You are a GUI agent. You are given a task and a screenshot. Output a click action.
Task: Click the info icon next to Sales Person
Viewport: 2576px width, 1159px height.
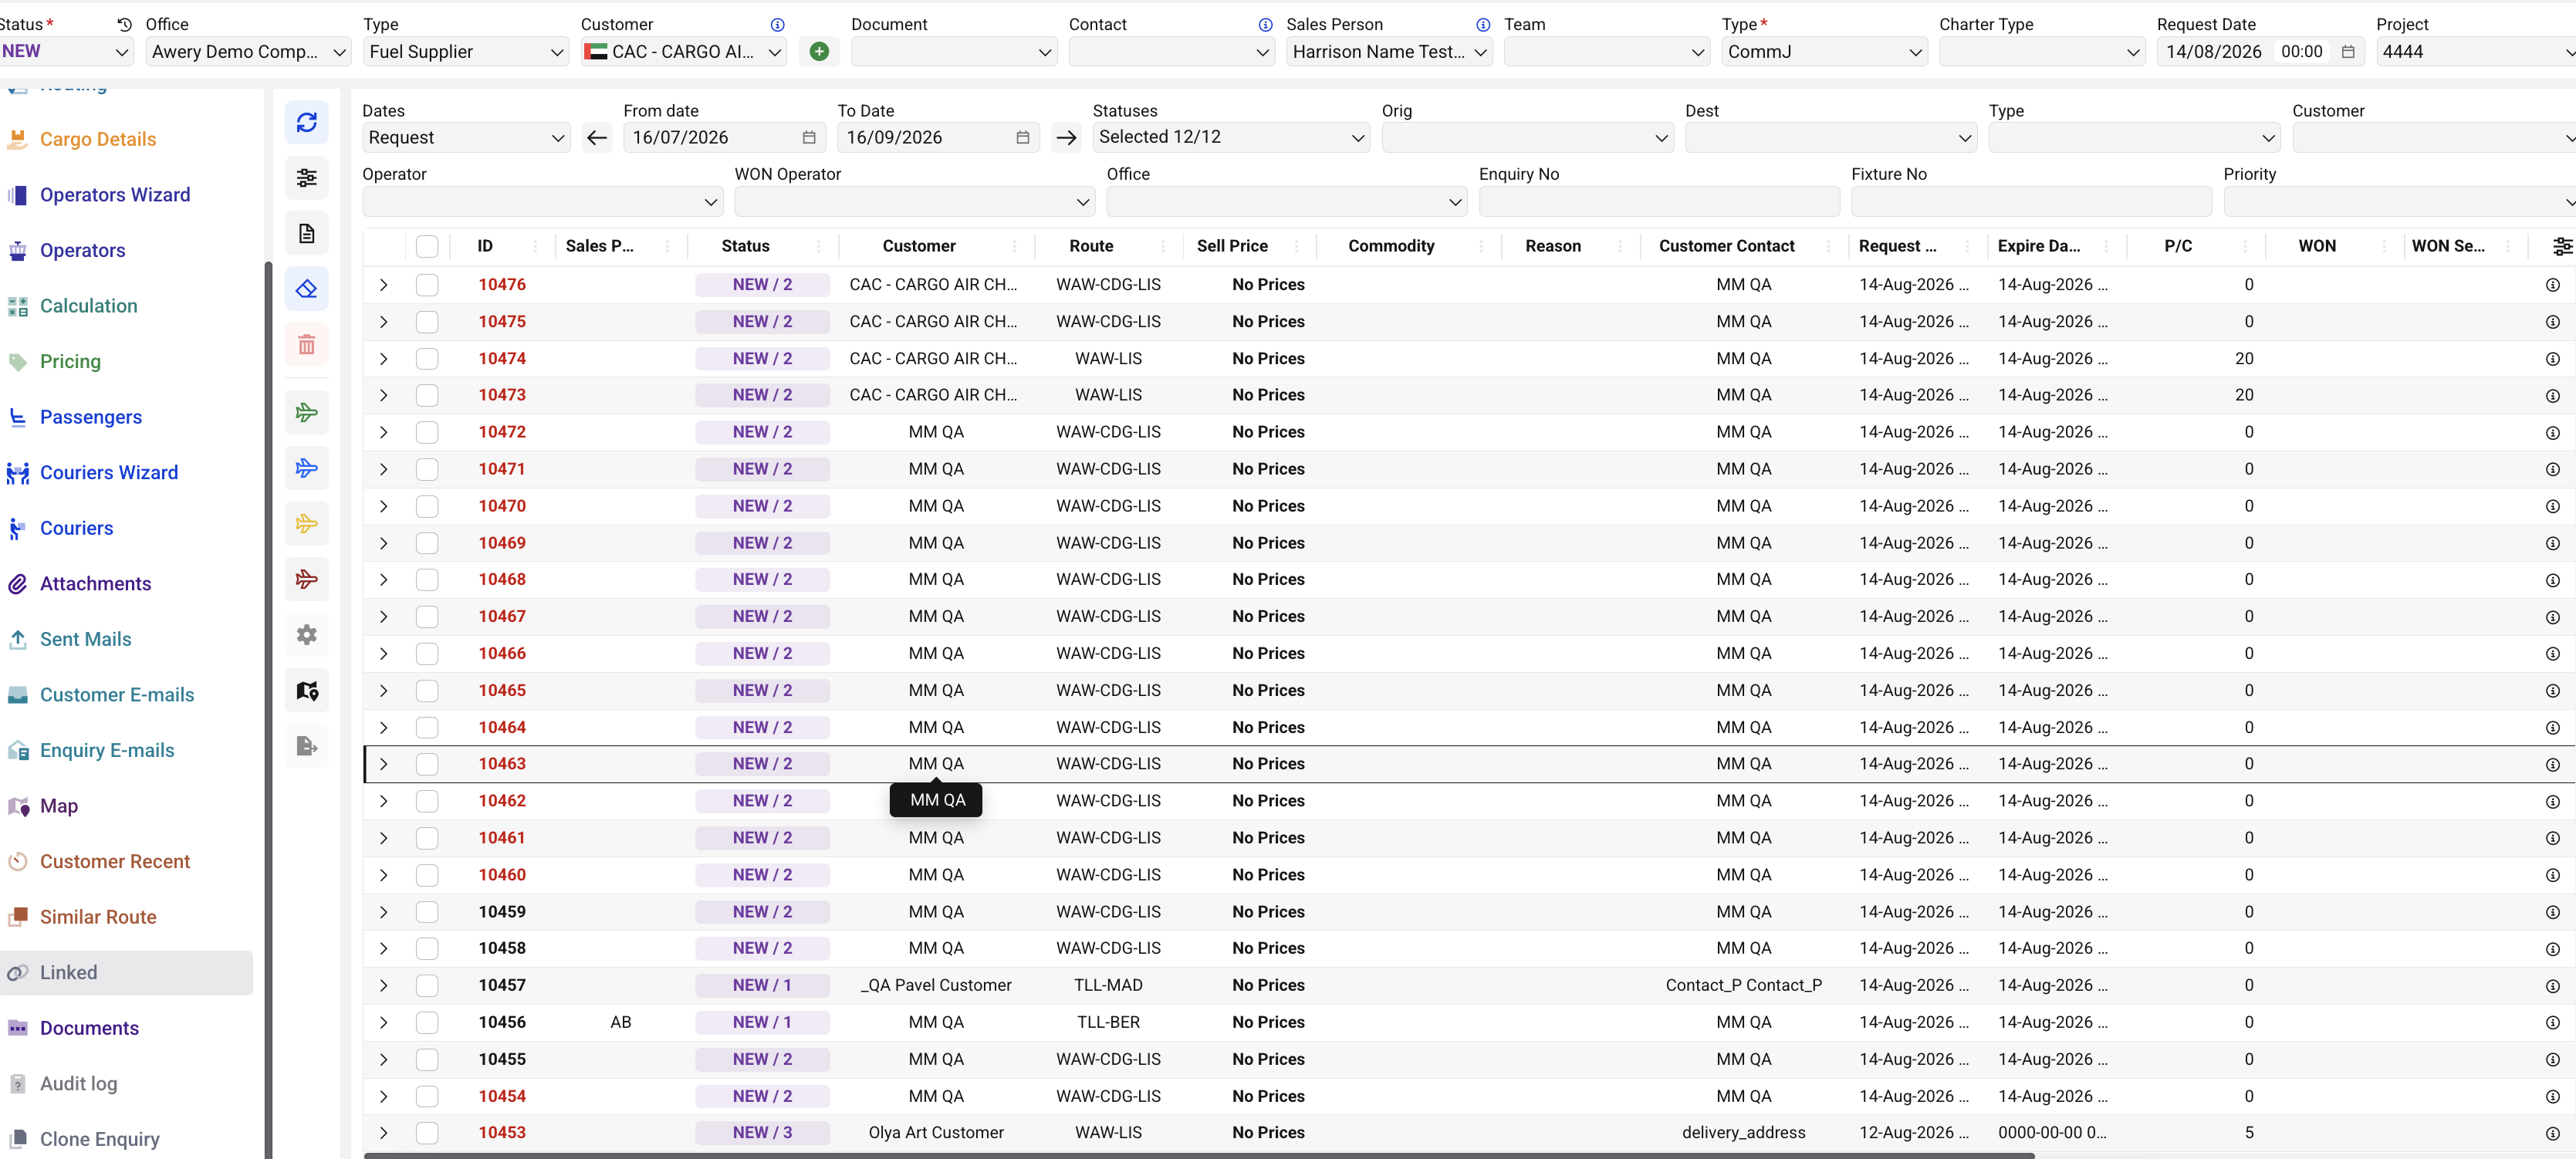(1483, 25)
